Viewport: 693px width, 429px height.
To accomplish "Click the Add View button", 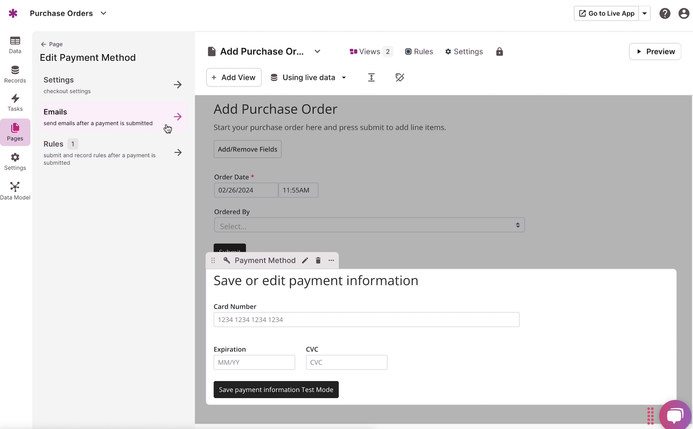I will pos(234,77).
